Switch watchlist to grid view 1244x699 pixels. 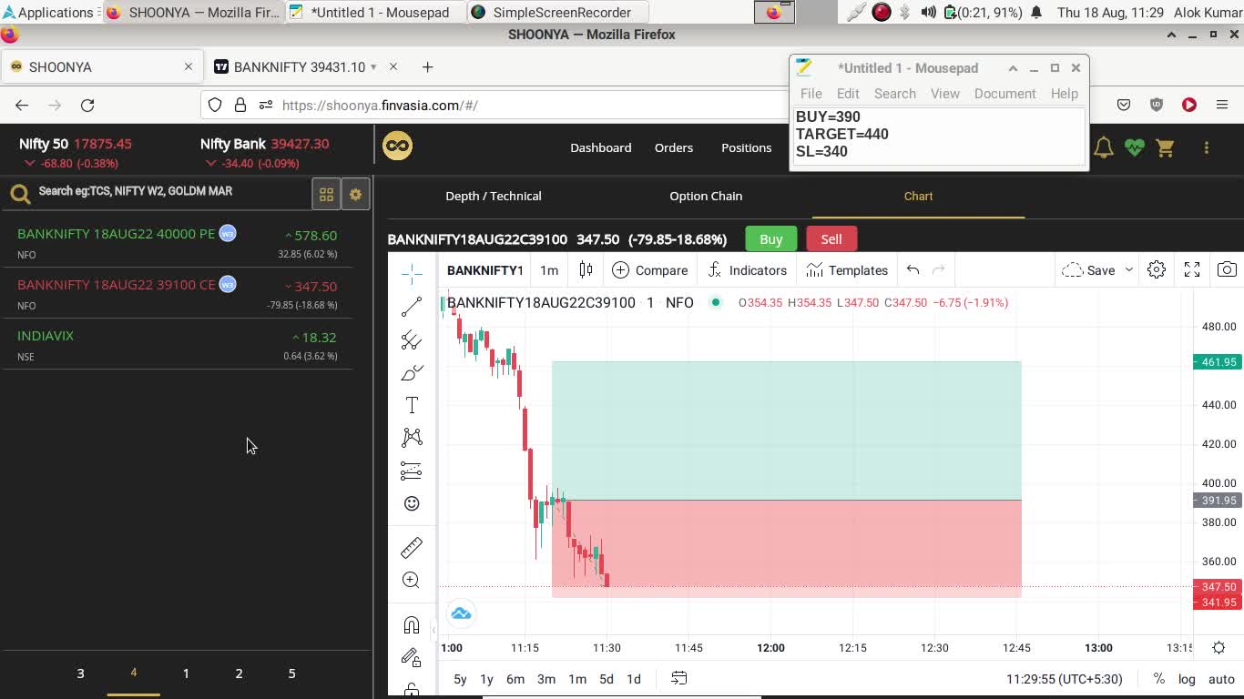pyautogui.click(x=326, y=194)
